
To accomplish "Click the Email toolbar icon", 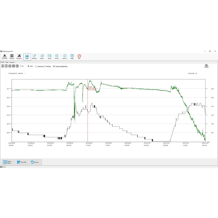I will [50, 57].
